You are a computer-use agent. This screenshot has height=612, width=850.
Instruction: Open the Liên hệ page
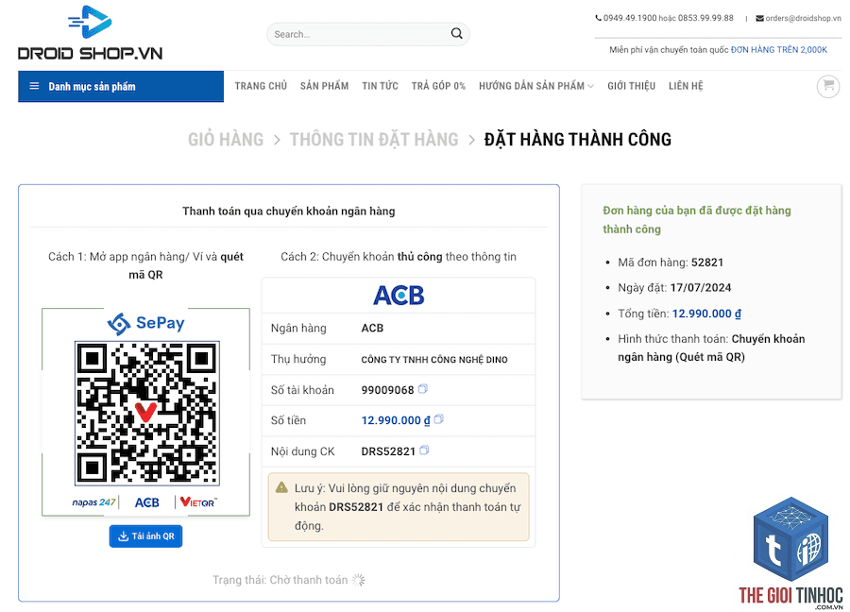coord(686,86)
